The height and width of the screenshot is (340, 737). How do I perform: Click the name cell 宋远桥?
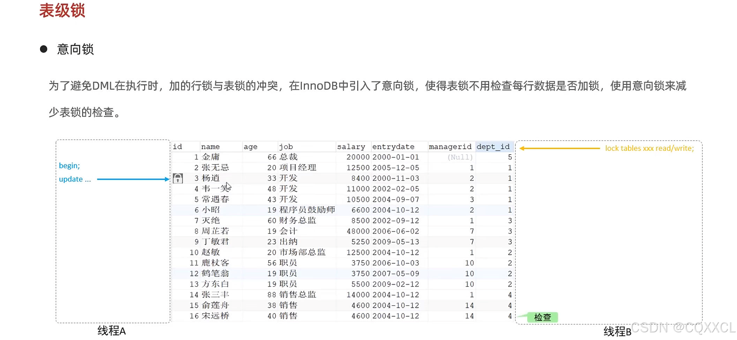click(215, 316)
